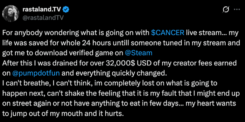
Task: Click the sentence starting 'I can't breathe'
Action: 110,84
